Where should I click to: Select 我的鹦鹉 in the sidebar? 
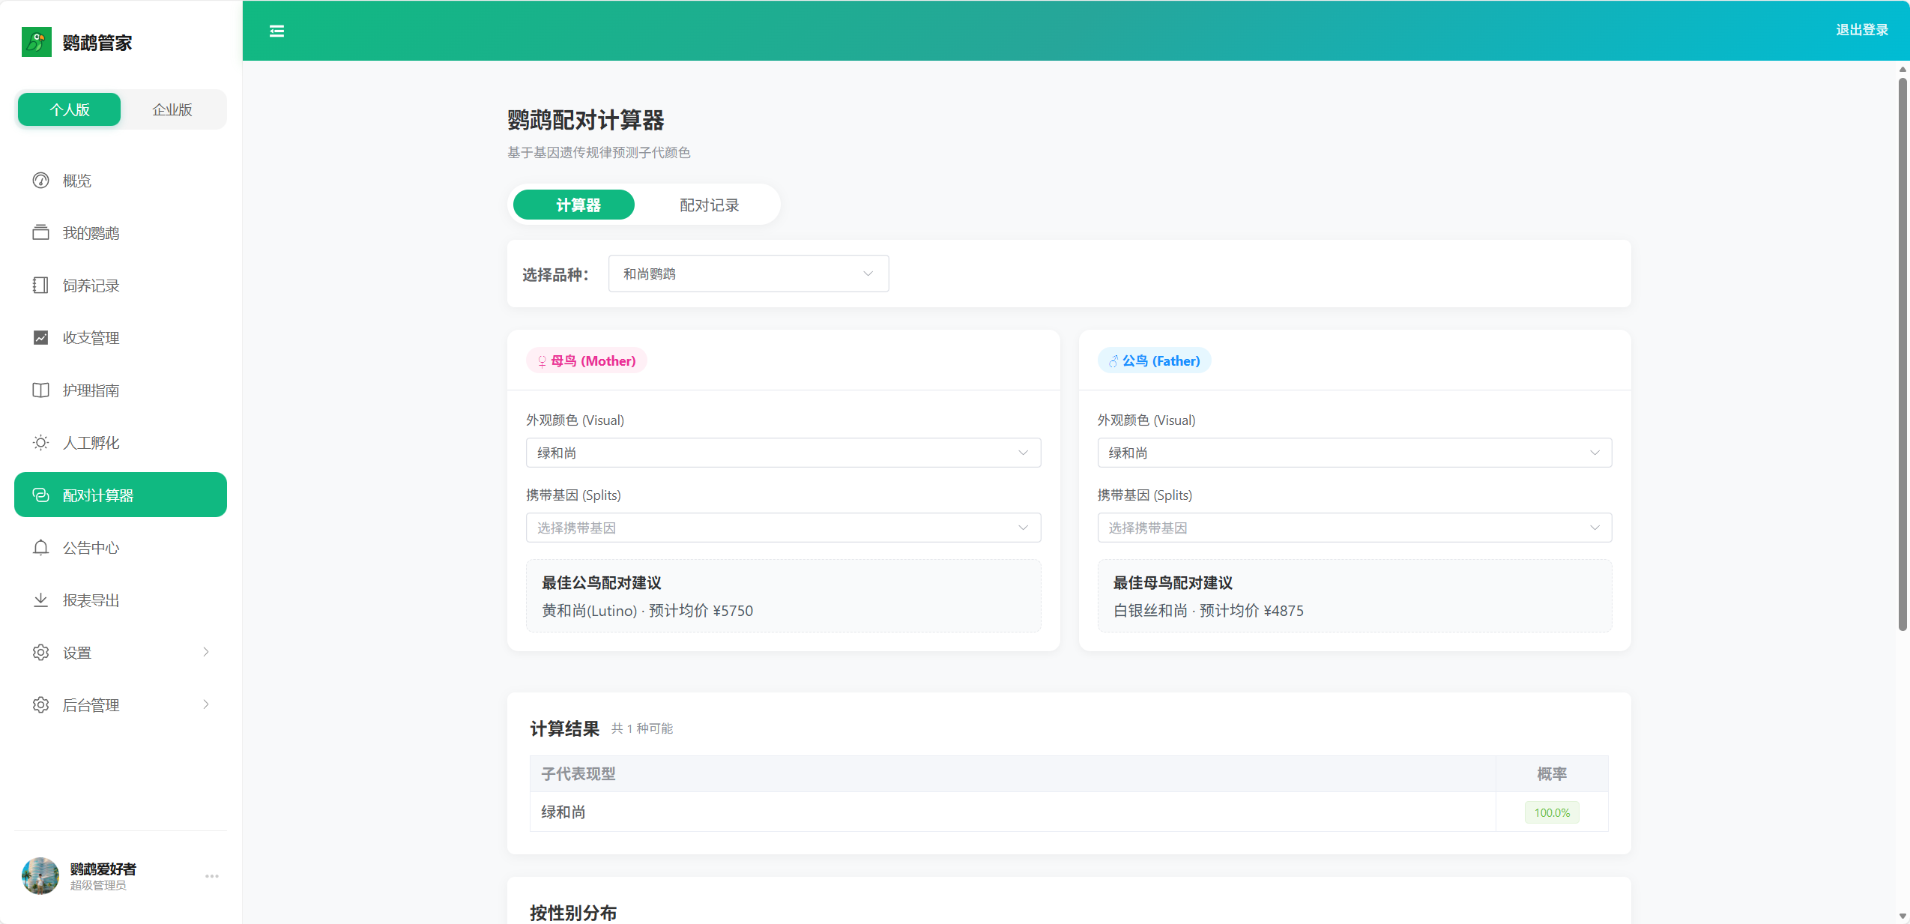(x=90, y=232)
